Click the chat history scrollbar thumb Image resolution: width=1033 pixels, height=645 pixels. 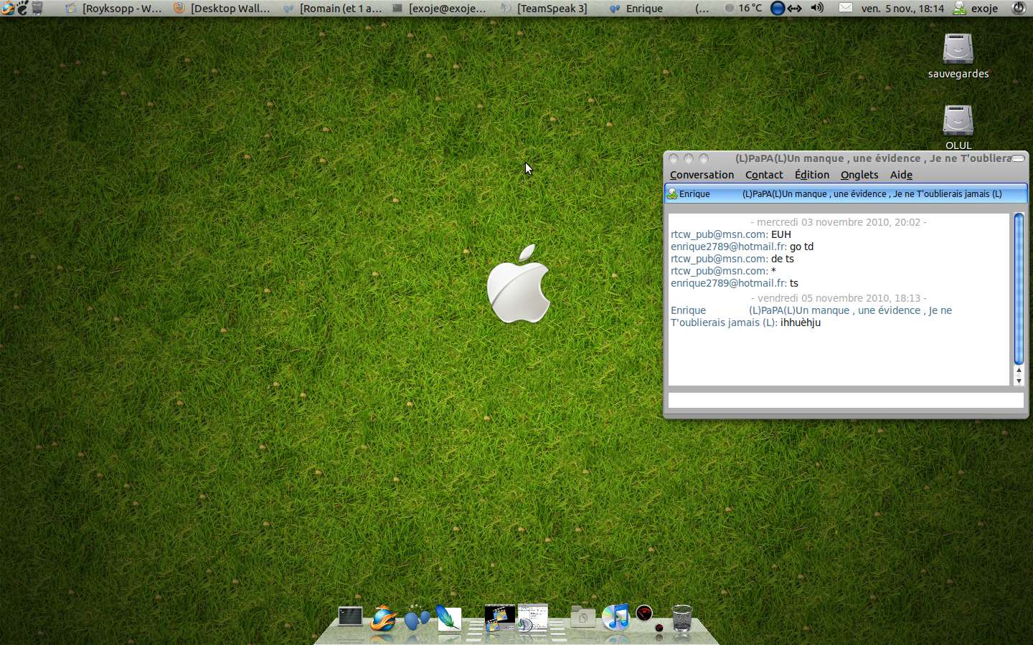coord(1019,289)
